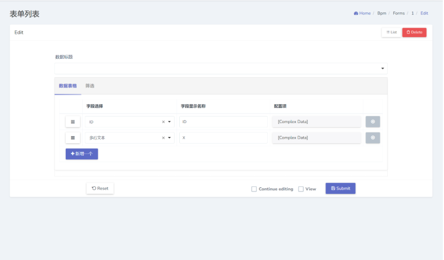Image resolution: width=444 pixels, height=260 pixels.
Task: Expand the ID field select dropdown
Action: (x=169, y=122)
